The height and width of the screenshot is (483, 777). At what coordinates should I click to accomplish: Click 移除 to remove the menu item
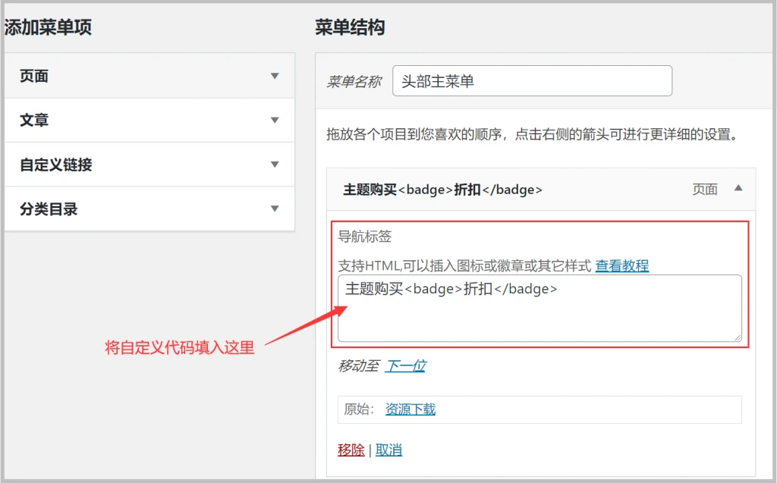click(350, 450)
